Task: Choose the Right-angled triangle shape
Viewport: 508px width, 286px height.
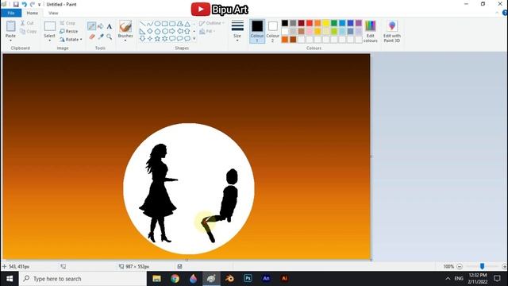Action: pyautogui.click(x=142, y=32)
